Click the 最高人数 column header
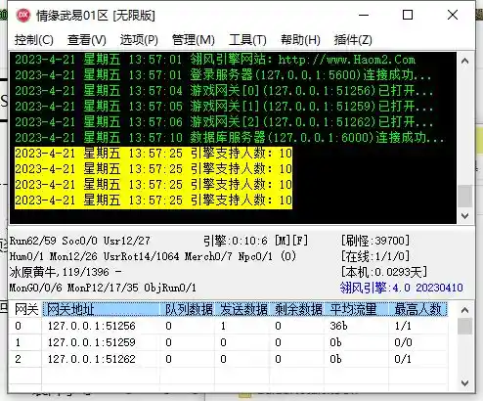Screen dimensions: 483x401 [x=418, y=309]
